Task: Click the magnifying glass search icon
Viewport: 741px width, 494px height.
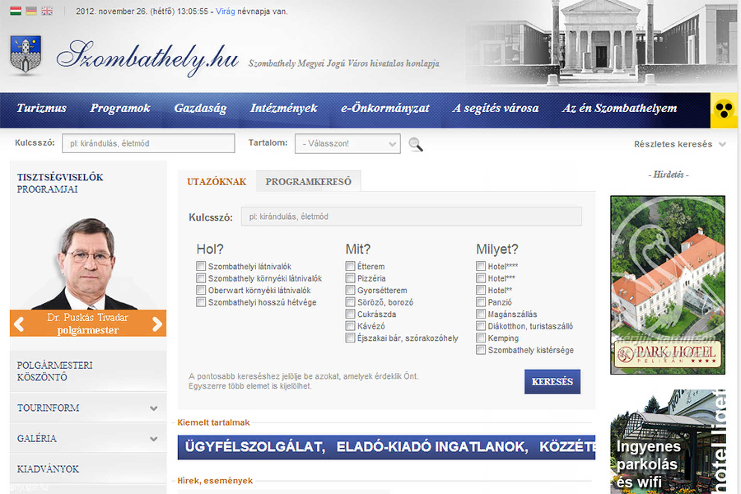Action: coord(416,144)
